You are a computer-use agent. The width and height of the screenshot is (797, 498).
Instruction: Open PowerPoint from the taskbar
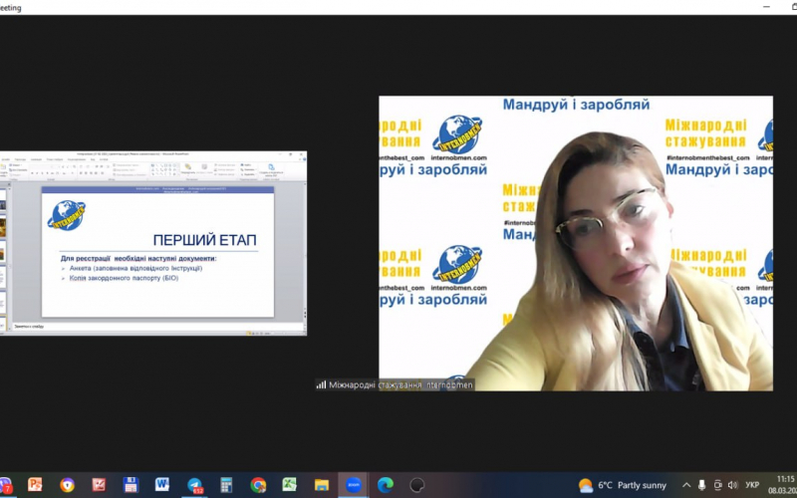click(35, 484)
